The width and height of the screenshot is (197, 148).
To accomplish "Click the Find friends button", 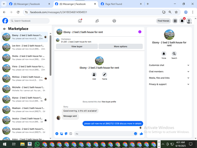I will pyautogui.click(x=164, y=21).
